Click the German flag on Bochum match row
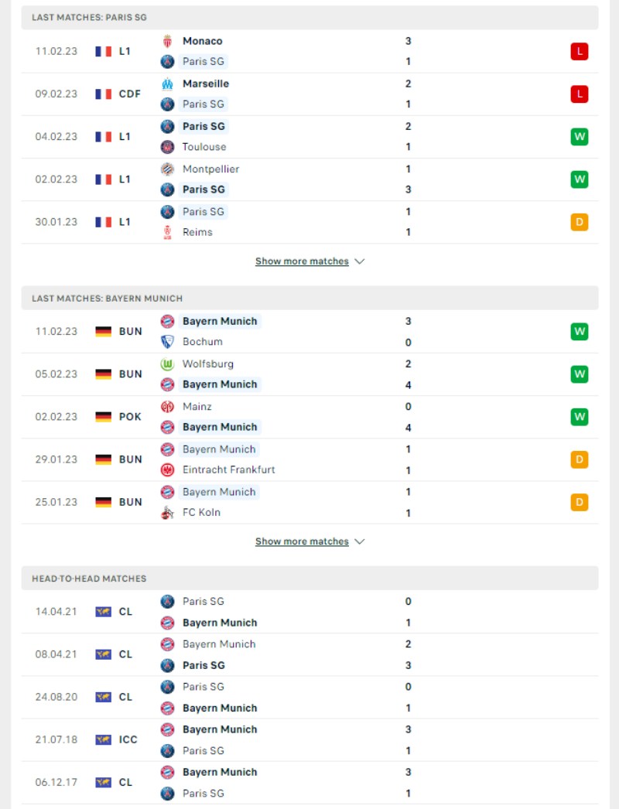Viewport: 619px width, 809px height. click(103, 331)
